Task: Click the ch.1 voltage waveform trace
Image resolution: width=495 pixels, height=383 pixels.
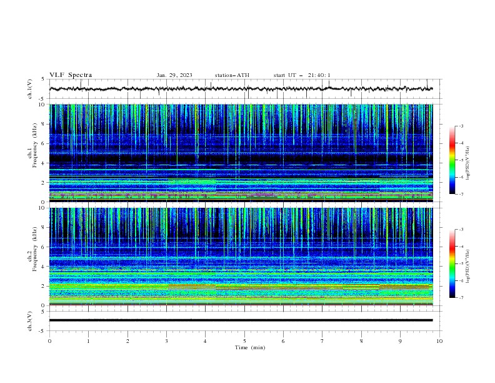Action: pos(241,89)
